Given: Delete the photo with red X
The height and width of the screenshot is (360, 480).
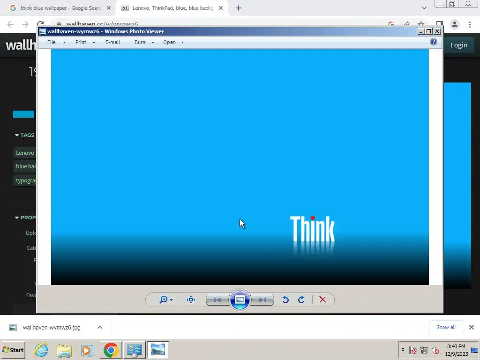Looking at the screenshot, I should pos(322,300).
